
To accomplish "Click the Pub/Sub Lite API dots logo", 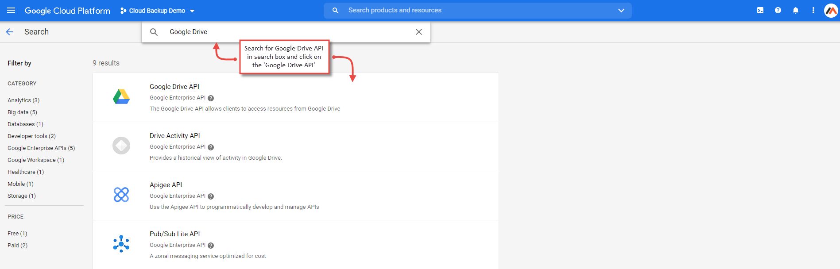I will [x=121, y=244].
